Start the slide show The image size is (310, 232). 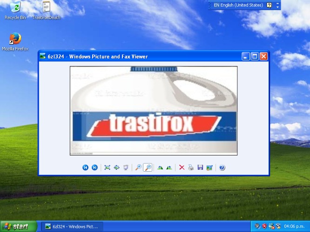point(126,168)
